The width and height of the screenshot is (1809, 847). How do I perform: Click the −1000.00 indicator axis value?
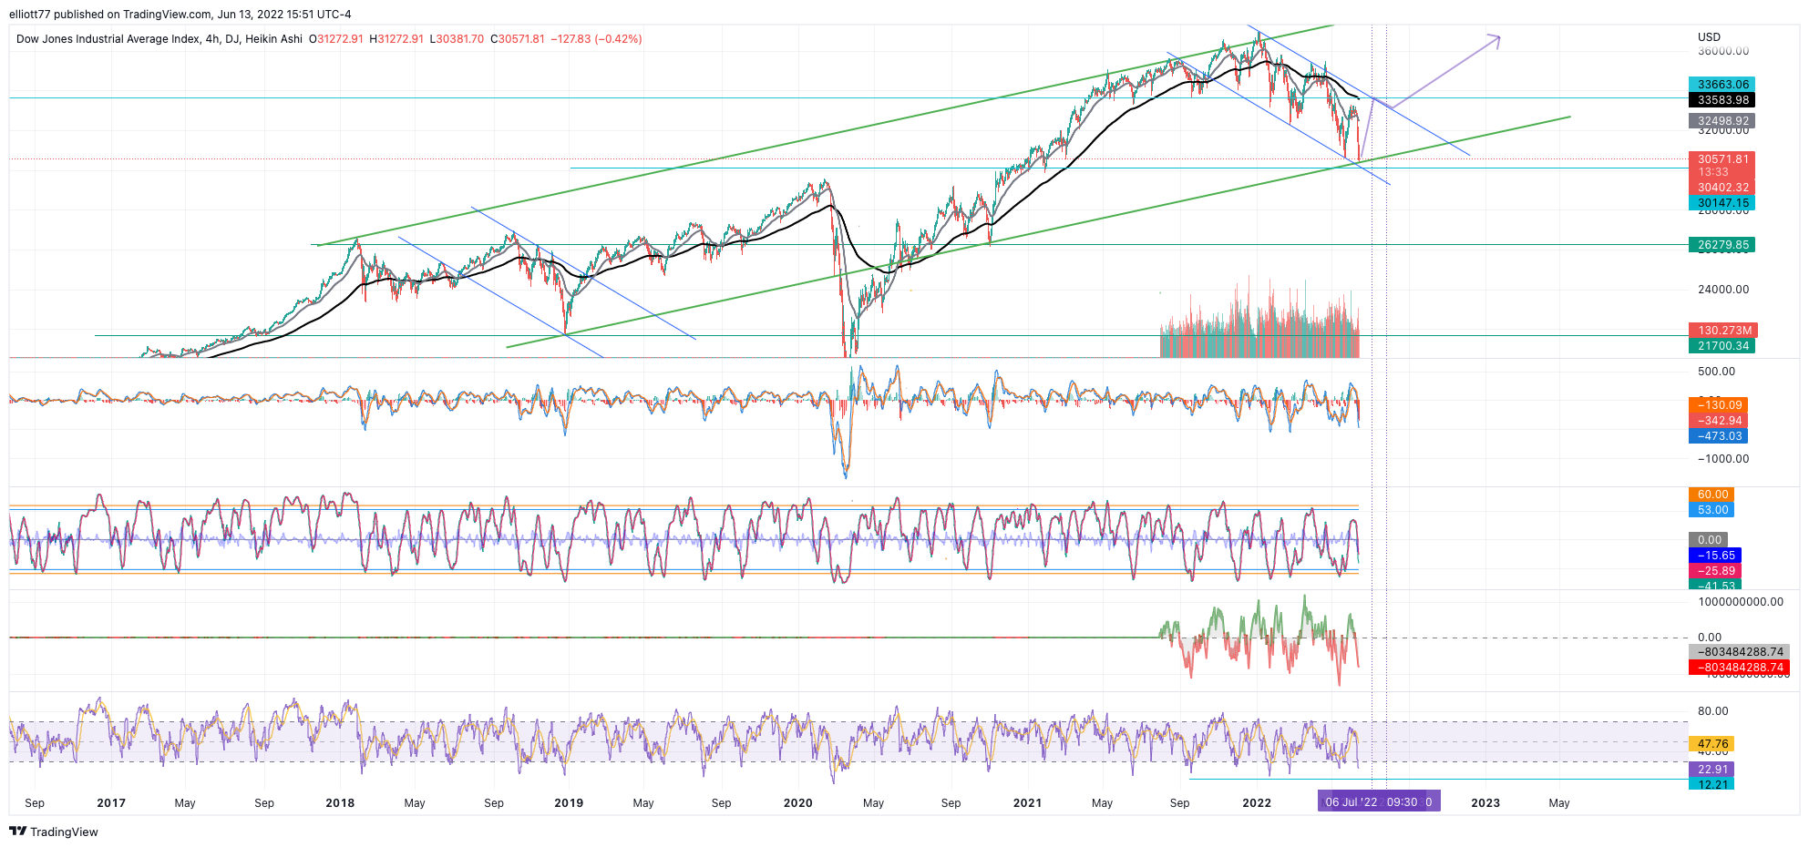pyautogui.click(x=1723, y=459)
